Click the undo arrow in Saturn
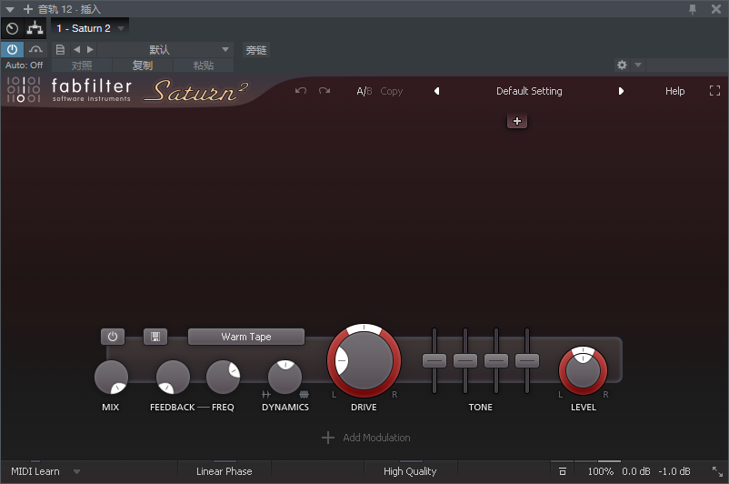Image resolution: width=729 pixels, height=484 pixels. tap(300, 91)
